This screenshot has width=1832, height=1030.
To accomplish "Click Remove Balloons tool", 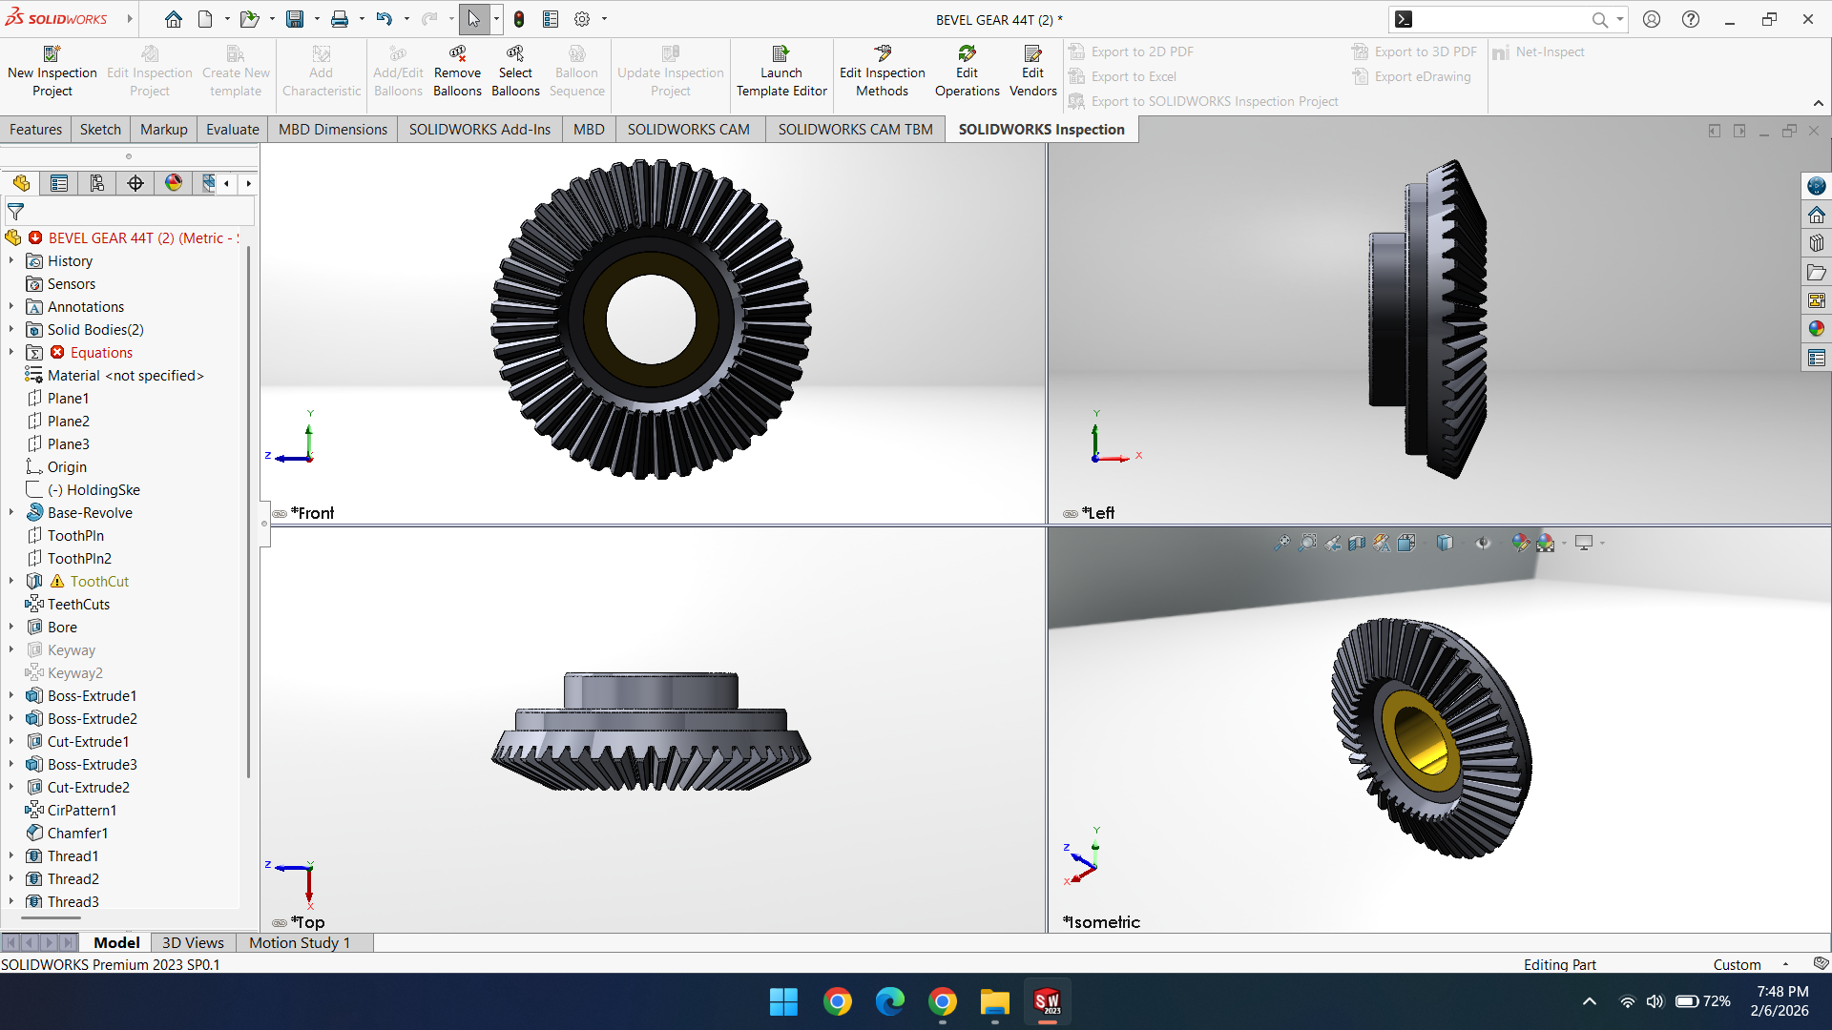I will 457,72.
